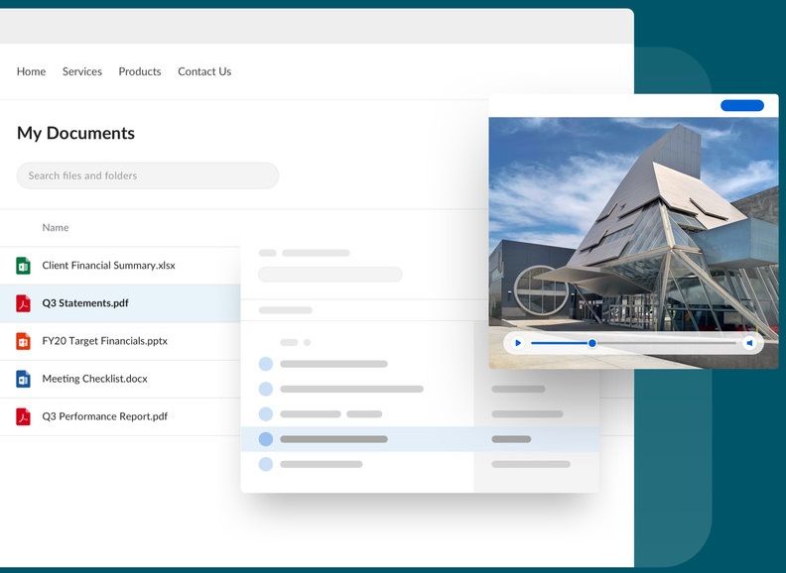Click the Excel icon for Client Financial Summary

(x=23, y=266)
